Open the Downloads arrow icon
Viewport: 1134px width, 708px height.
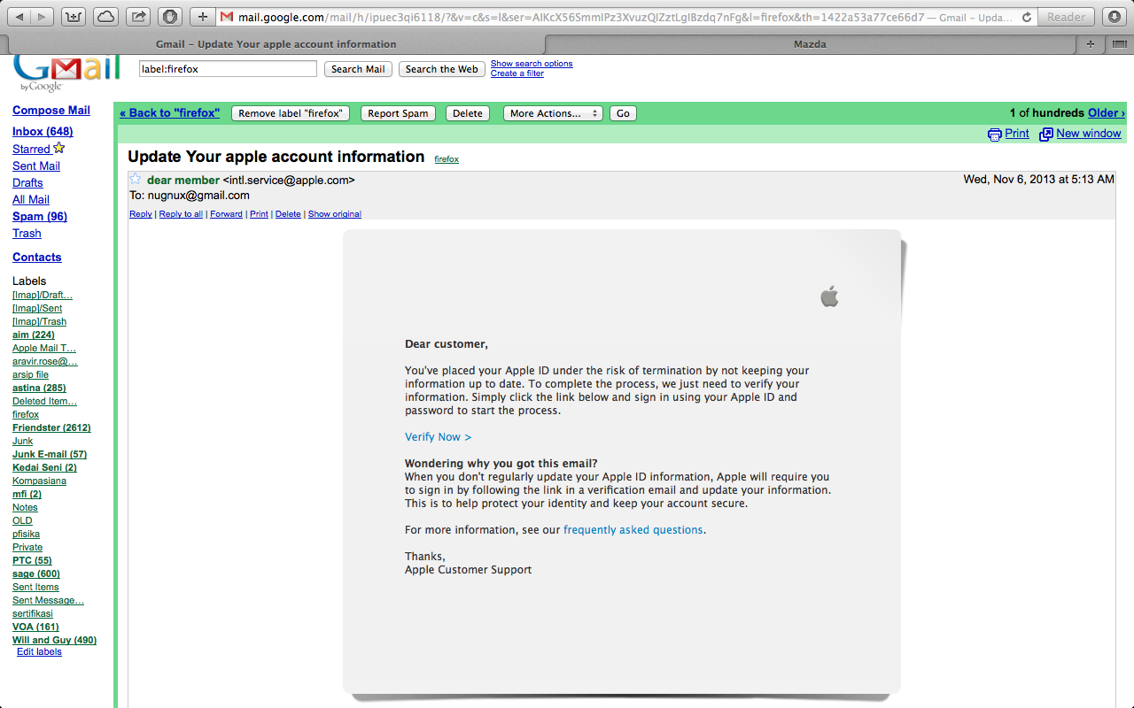click(1114, 17)
